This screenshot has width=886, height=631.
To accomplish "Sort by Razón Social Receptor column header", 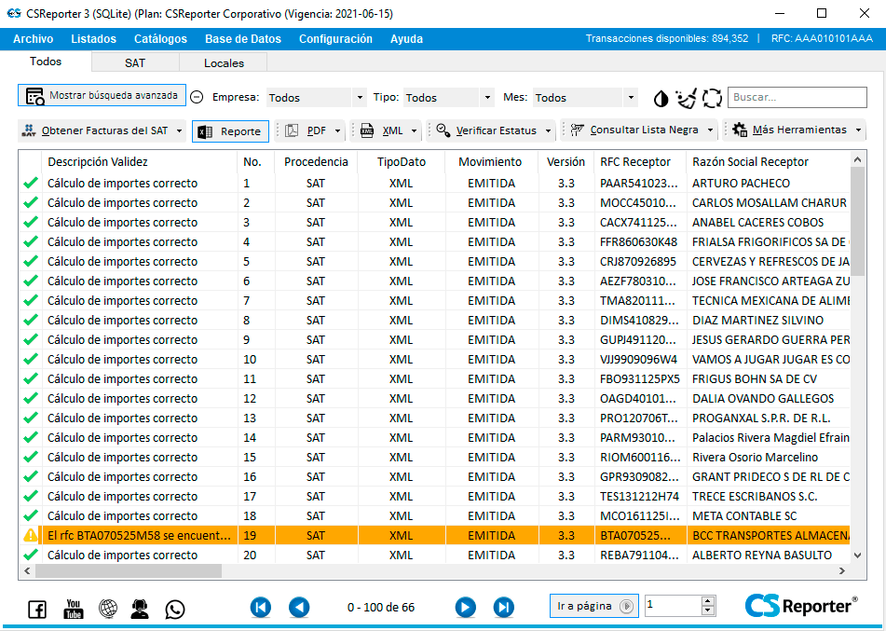I will (x=769, y=161).
